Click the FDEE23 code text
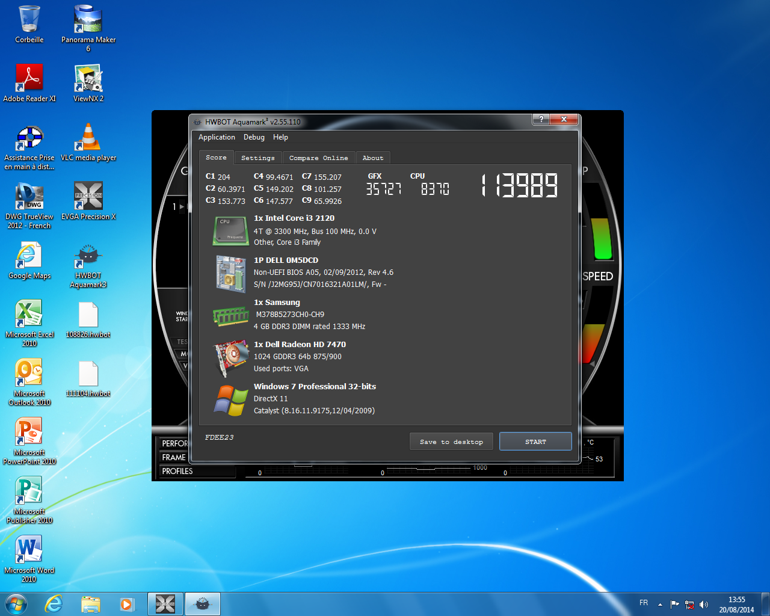 tap(219, 437)
